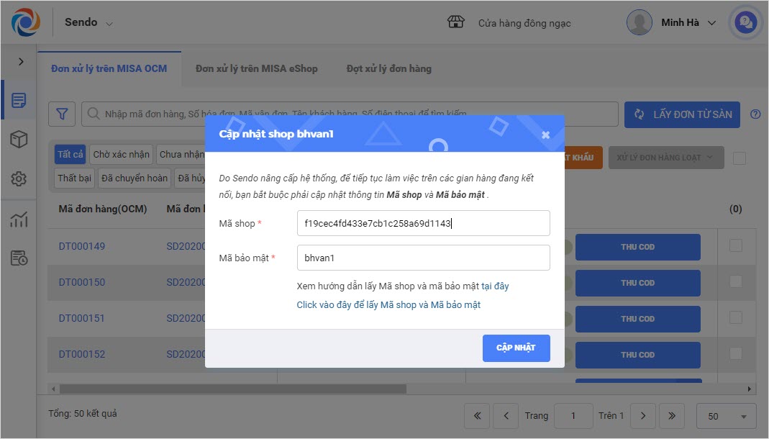Viewport: 769px width, 439px height.
Task: Switch to Đơn xử lý trên MISA eShop tab
Action: [x=257, y=68]
